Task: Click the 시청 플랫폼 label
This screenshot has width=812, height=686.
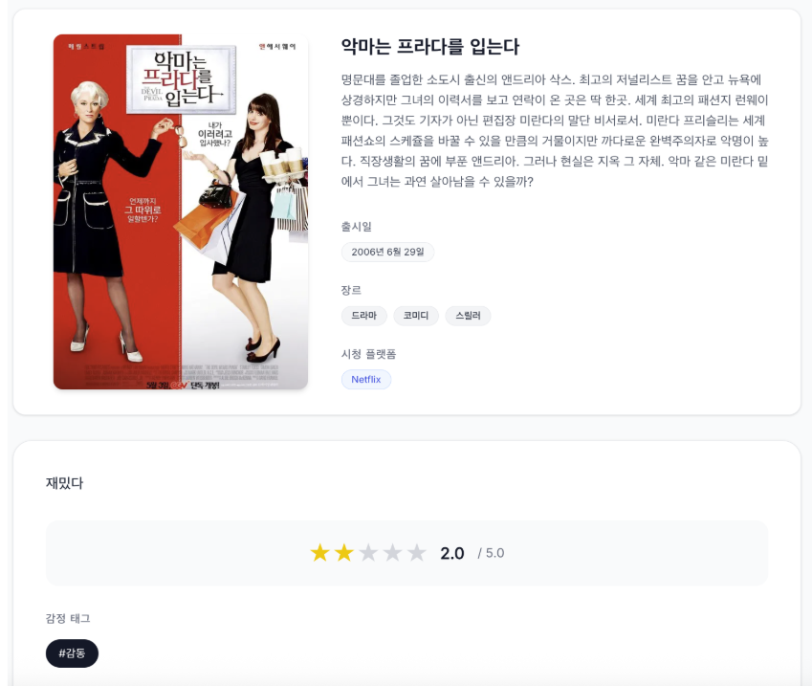Action: point(368,354)
